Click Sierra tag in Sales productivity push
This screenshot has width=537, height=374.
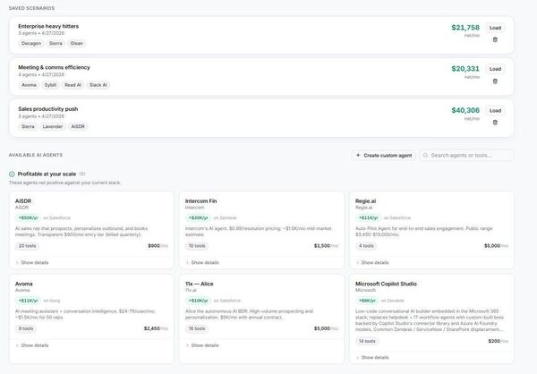pos(28,127)
